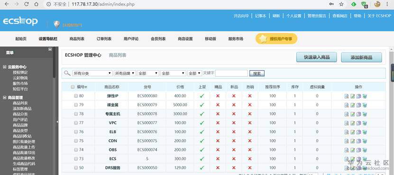The height and width of the screenshot is (175, 394).
Task: Toggle the 精品 red cross for CDN
Action: pos(218,141)
